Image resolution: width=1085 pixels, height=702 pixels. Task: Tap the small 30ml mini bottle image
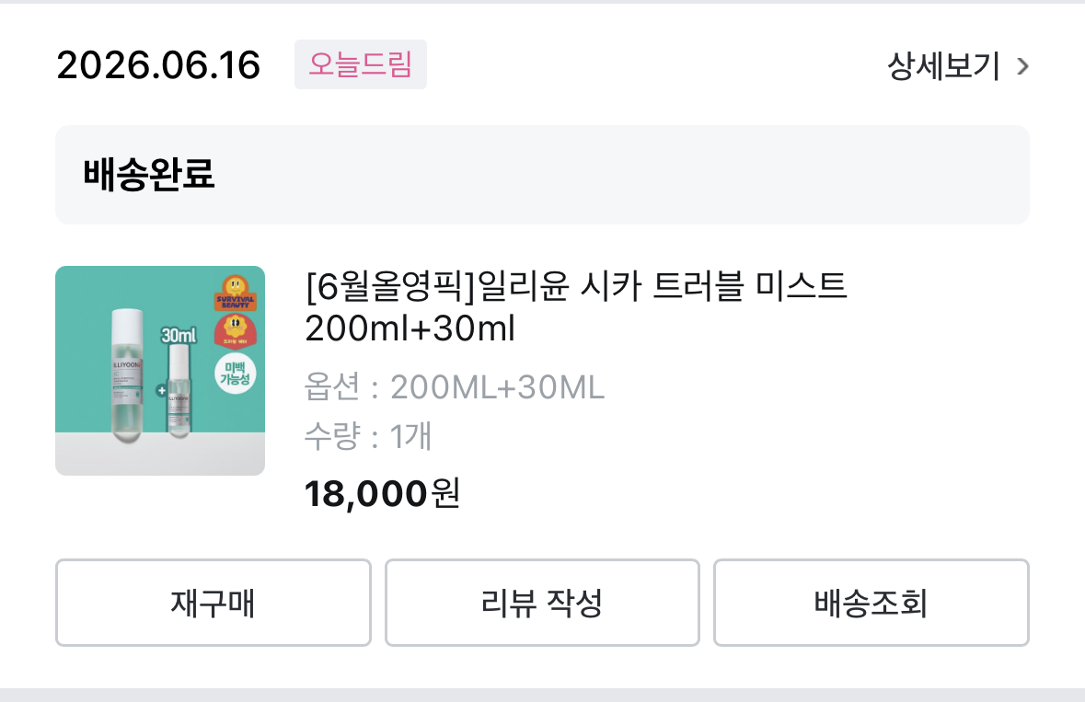click(x=179, y=391)
